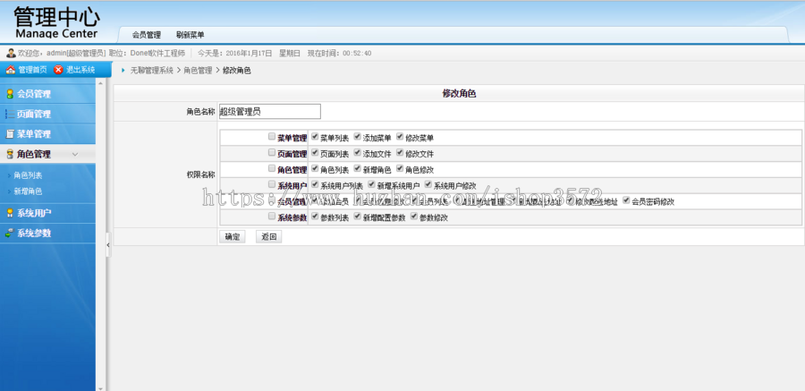Open 页面管理 list icon in sidebar
The image size is (805, 391).
(x=9, y=114)
